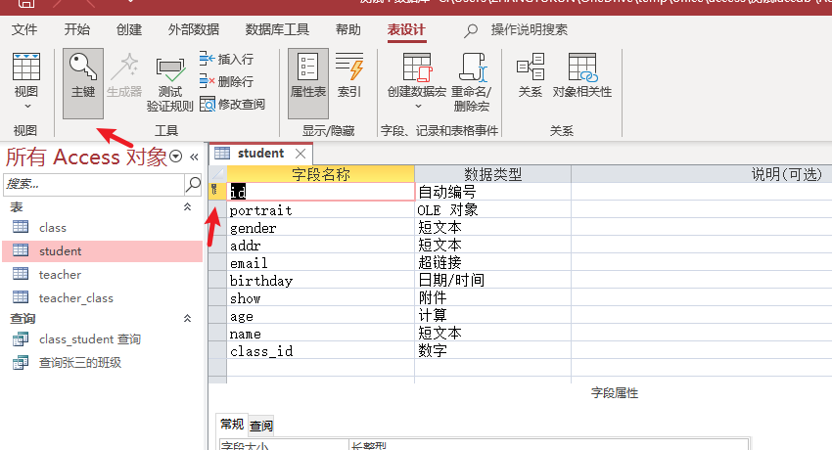The image size is (832, 450).
Task: Click 测试验证规则 test validation rules
Action: [x=169, y=83]
